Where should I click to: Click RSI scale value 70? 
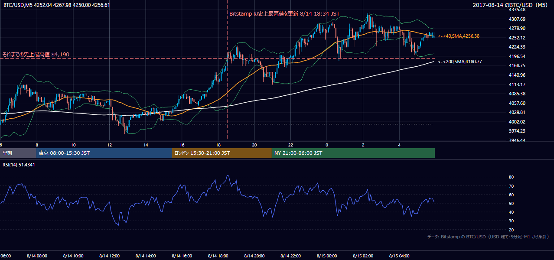pos(511,186)
